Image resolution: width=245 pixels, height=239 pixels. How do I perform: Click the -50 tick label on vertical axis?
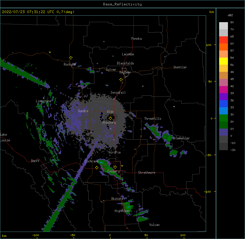coord(209,155)
